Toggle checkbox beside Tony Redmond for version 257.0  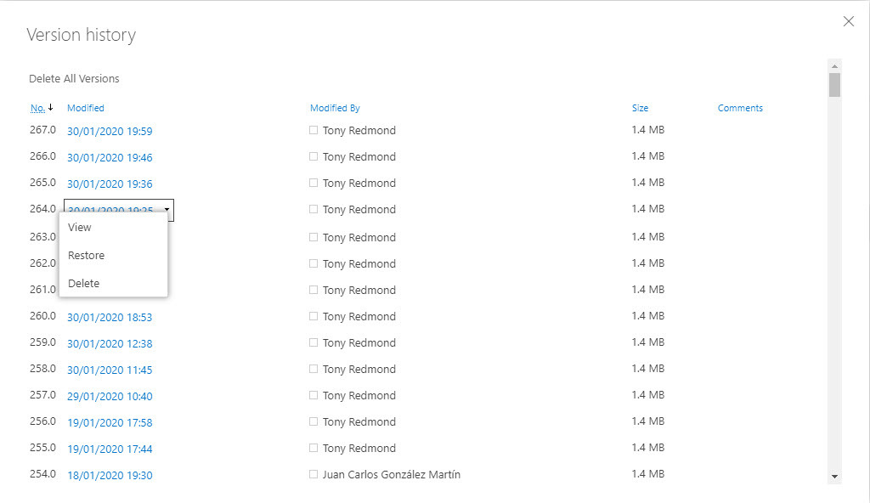(314, 395)
